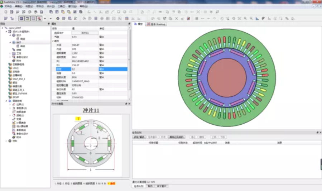Switch to the 模型 tab
Image resolution: width=322 pixels, height=191 pixels.
[139, 24]
